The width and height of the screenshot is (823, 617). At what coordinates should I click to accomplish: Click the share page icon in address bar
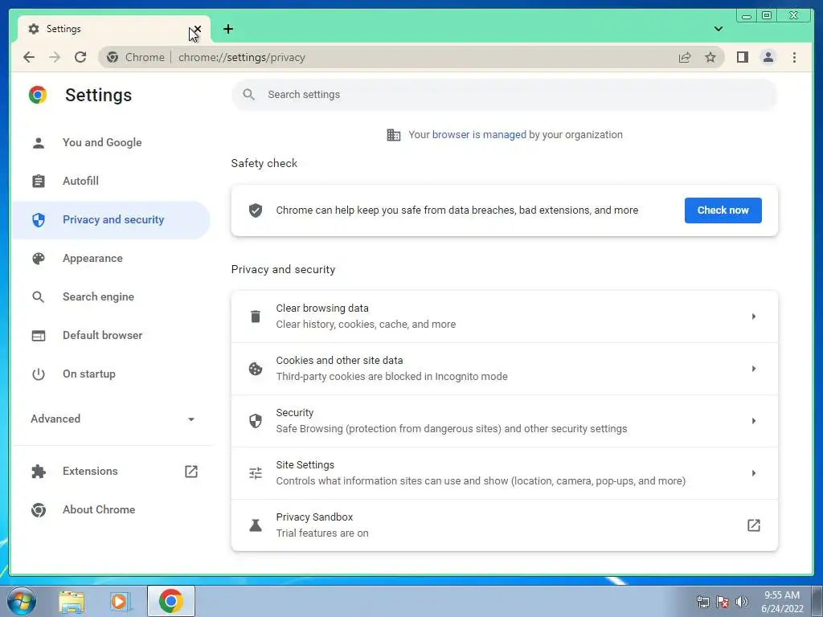point(685,58)
